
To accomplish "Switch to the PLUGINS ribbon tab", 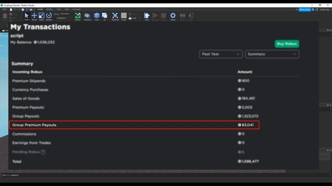I will (x=76, y=9).
